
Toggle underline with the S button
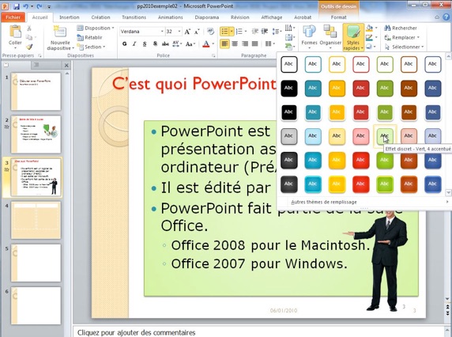(145, 44)
